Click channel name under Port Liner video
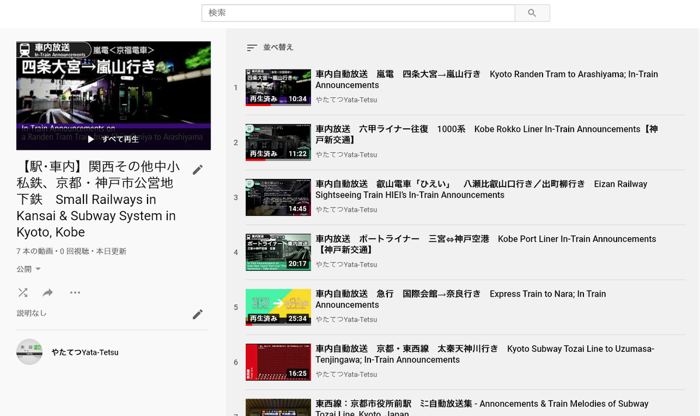The height and width of the screenshot is (416, 700). [346, 265]
